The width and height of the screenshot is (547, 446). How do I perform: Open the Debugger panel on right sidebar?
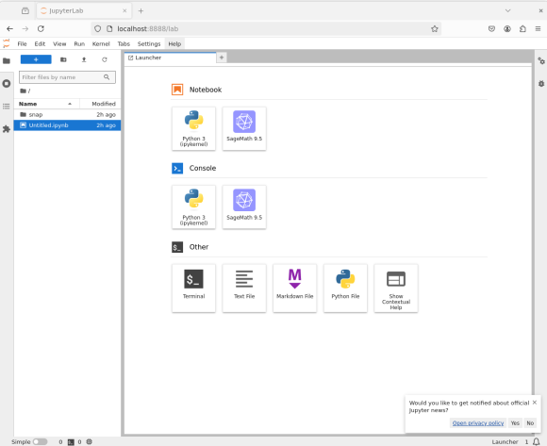[541, 84]
